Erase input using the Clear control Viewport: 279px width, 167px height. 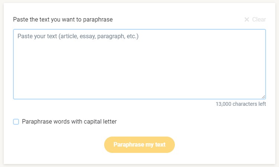(255, 19)
